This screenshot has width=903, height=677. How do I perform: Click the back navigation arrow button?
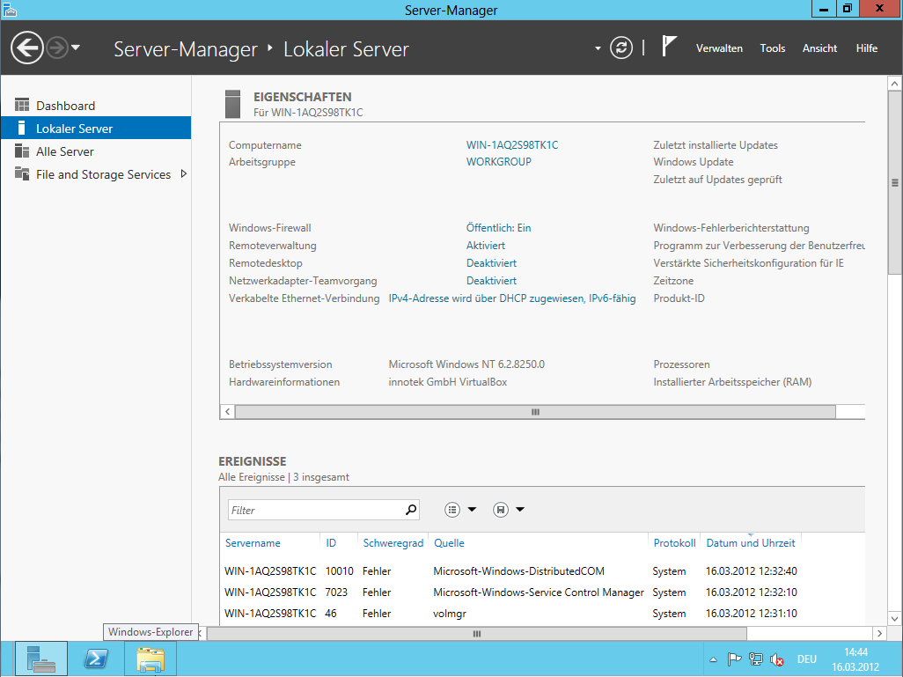pyautogui.click(x=27, y=48)
